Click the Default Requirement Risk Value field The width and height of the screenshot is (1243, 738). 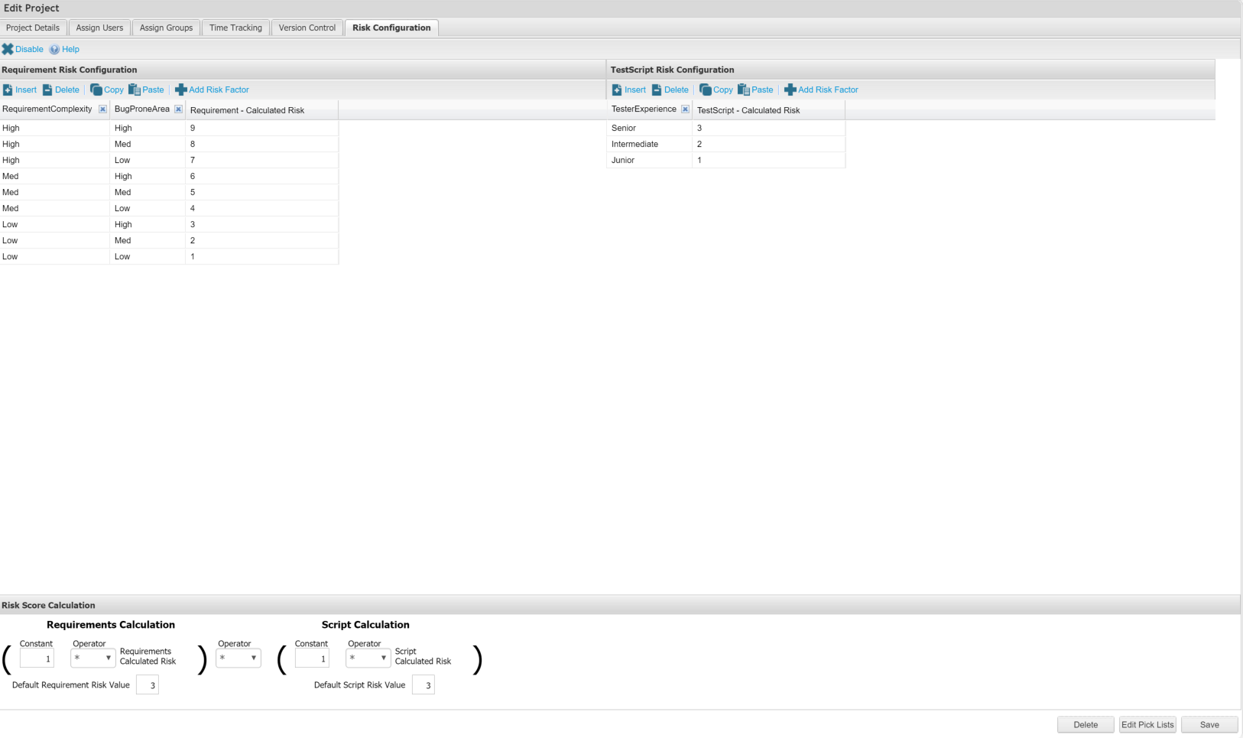tap(148, 685)
